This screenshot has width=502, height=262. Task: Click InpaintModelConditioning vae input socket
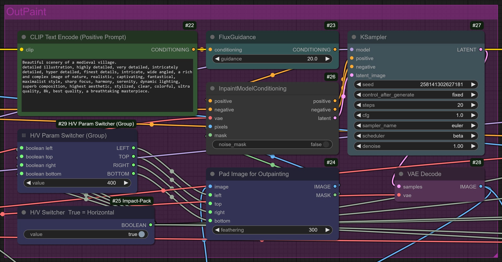[x=210, y=118]
